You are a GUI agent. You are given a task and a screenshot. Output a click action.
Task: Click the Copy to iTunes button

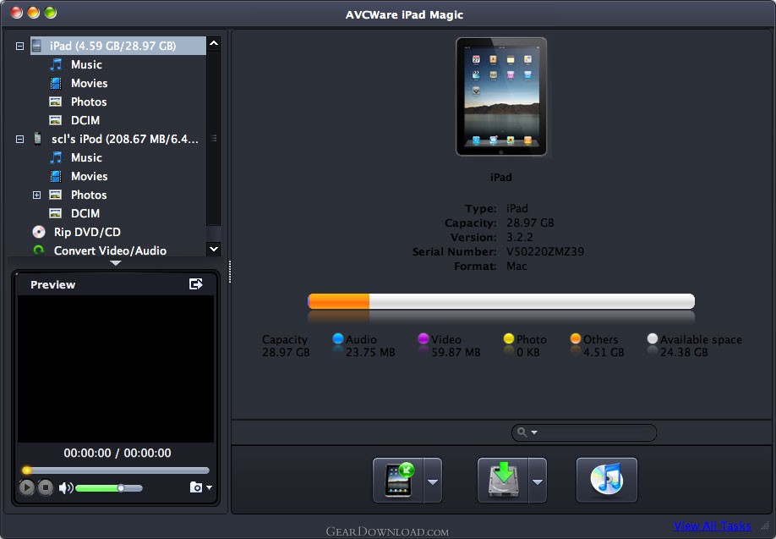pyautogui.click(x=607, y=480)
